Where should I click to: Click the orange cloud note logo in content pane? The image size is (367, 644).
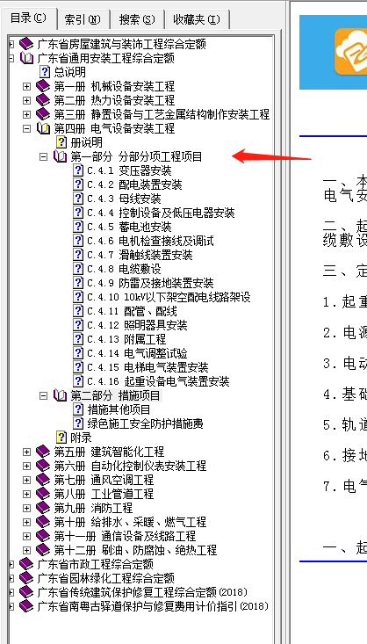(x=350, y=52)
